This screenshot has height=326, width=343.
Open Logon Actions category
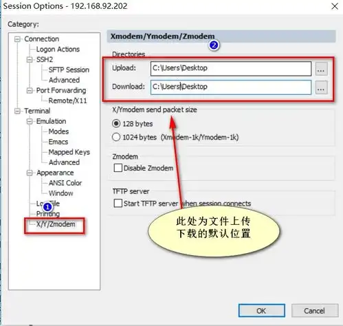pos(58,50)
